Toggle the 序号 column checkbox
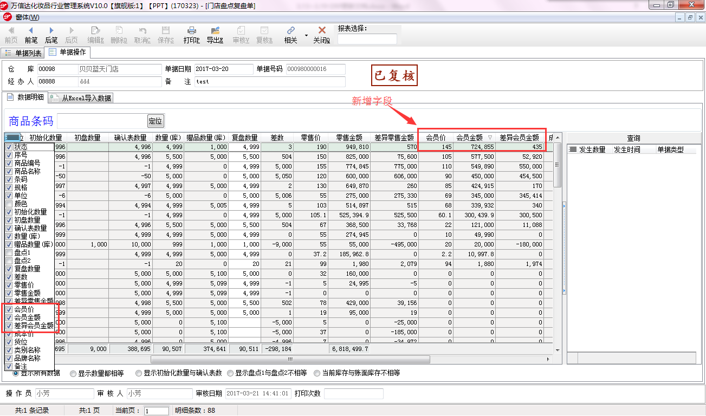 (9, 155)
